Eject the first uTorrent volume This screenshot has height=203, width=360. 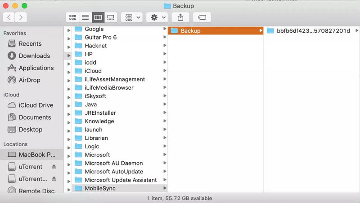pyautogui.click(x=54, y=167)
